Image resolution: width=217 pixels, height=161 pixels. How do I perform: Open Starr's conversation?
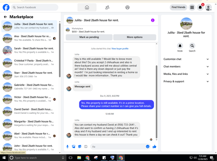tap(29, 75)
